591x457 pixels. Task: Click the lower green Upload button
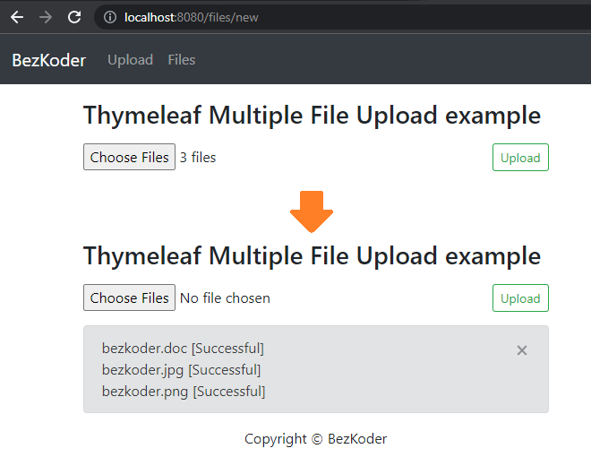pos(520,298)
